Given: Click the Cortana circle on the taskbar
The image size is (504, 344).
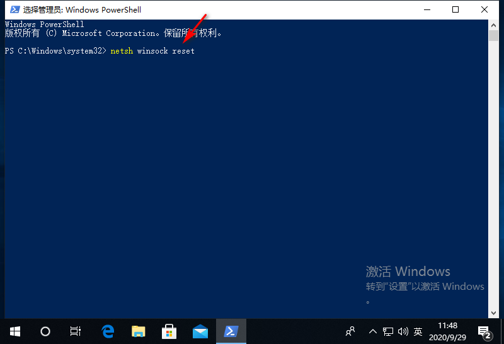Looking at the screenshot, I should pos(45,331).
